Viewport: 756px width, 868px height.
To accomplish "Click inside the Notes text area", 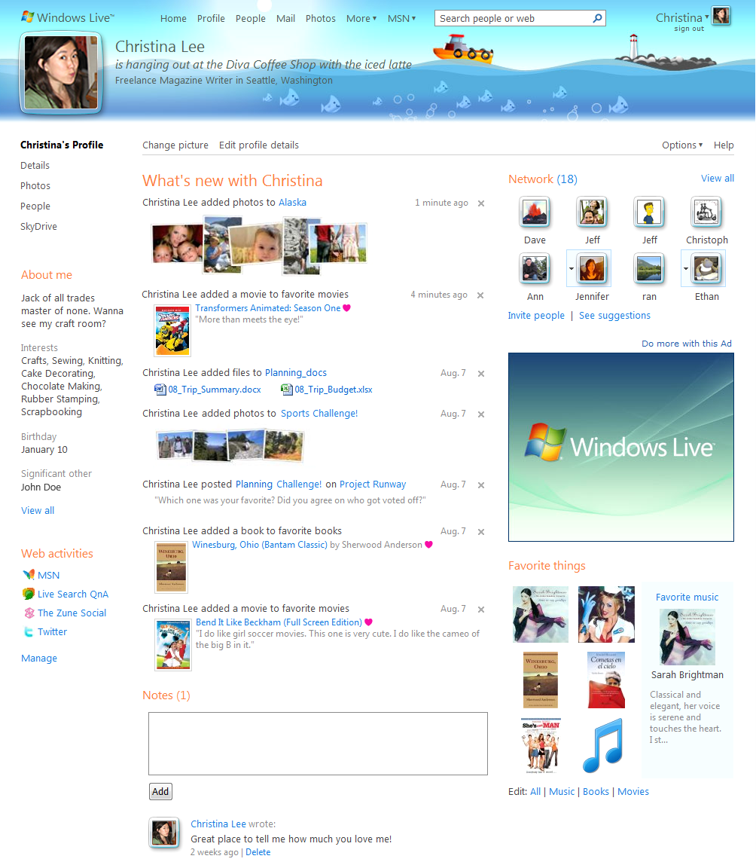I will click(x=318, y=744).
